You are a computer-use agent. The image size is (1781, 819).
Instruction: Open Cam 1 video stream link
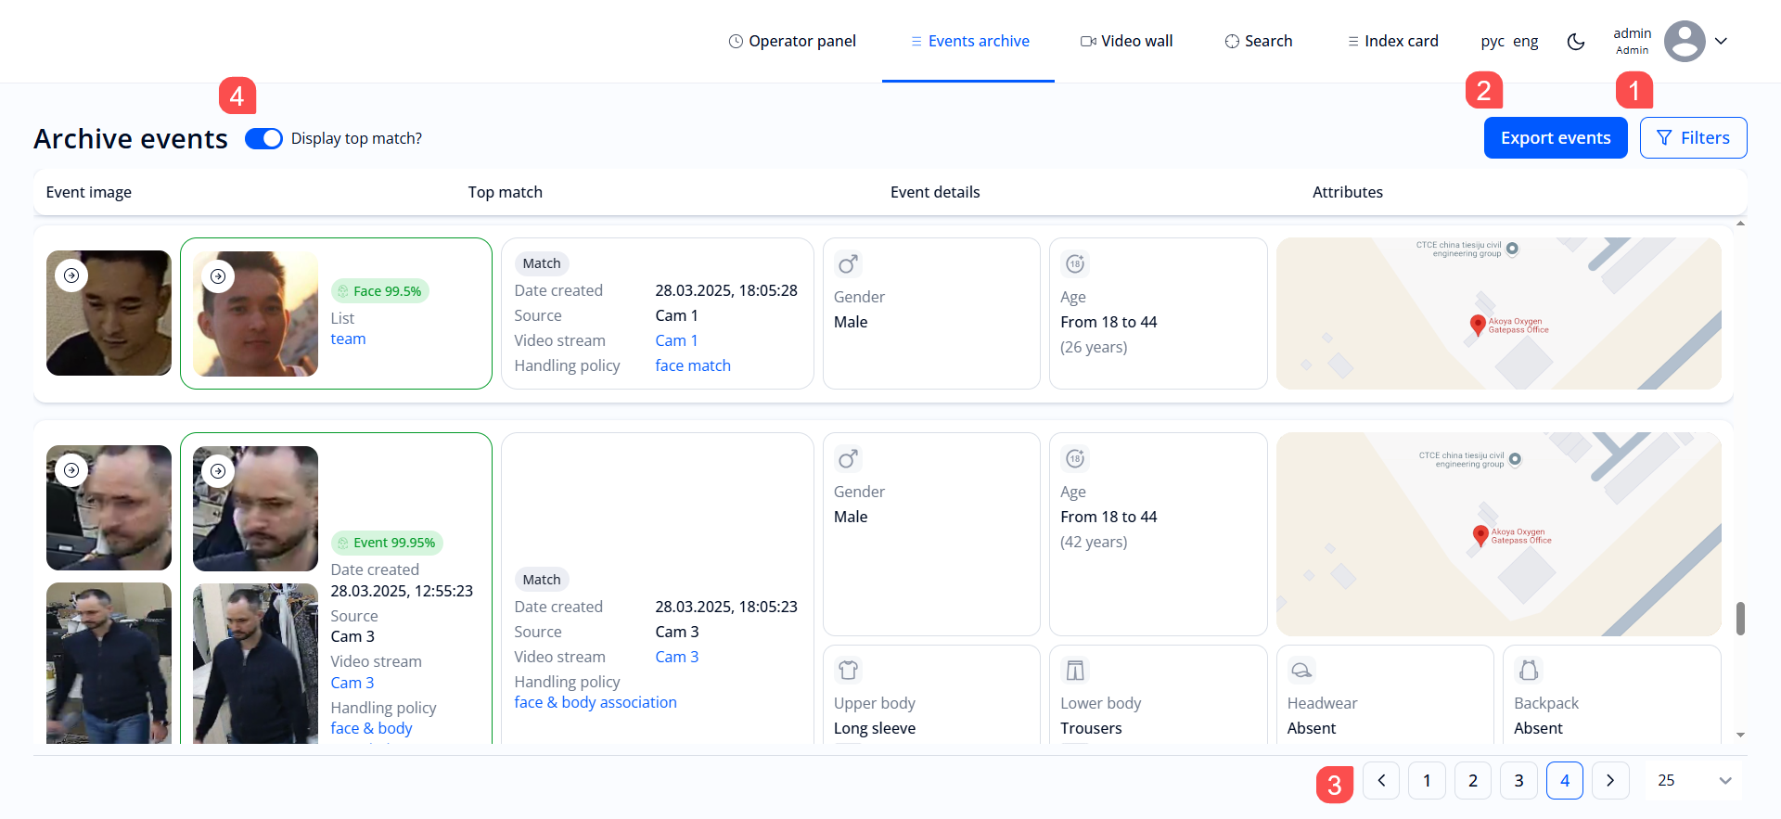coord(676,340)
